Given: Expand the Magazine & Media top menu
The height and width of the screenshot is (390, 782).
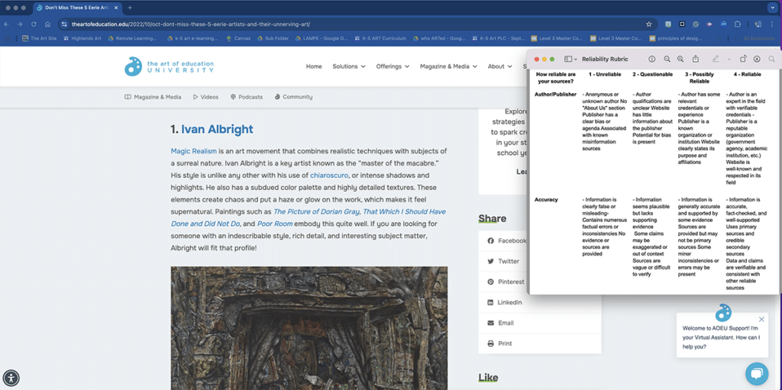Looking at the screenshot, I should [x=448, y=66].
